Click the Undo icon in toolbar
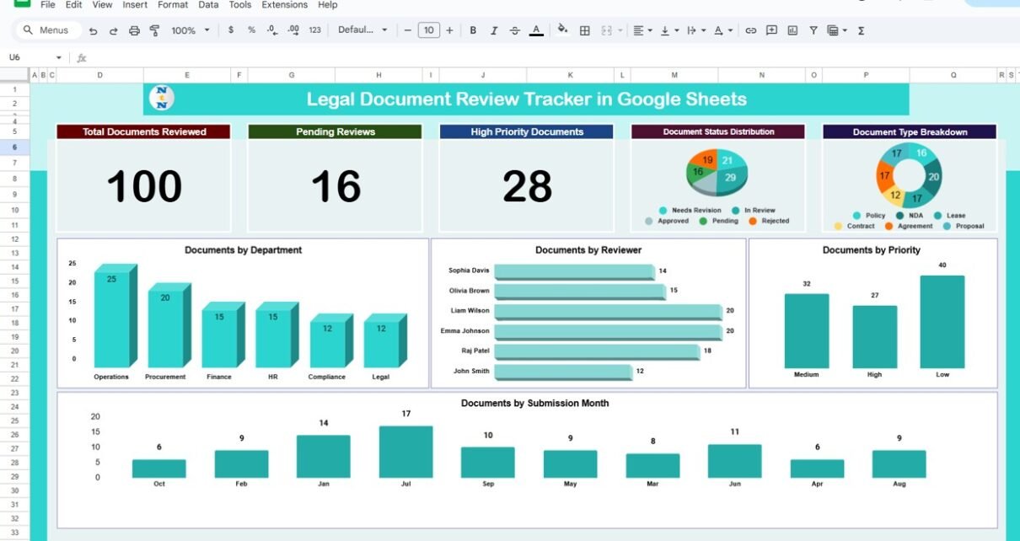 click(x=93, y=30)
